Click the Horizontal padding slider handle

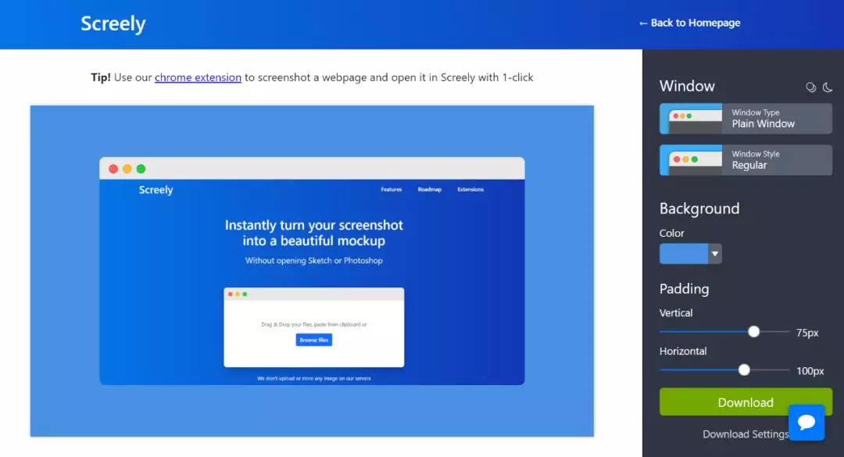click(744, 370)
